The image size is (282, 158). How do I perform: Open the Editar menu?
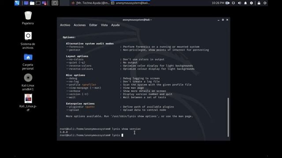point(93,25)
